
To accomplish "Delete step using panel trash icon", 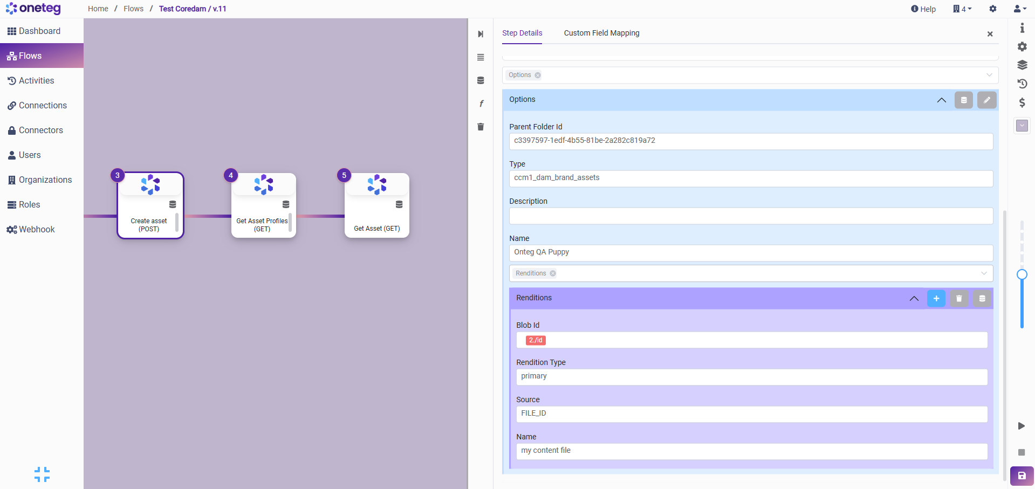I will tap(481, 127).
